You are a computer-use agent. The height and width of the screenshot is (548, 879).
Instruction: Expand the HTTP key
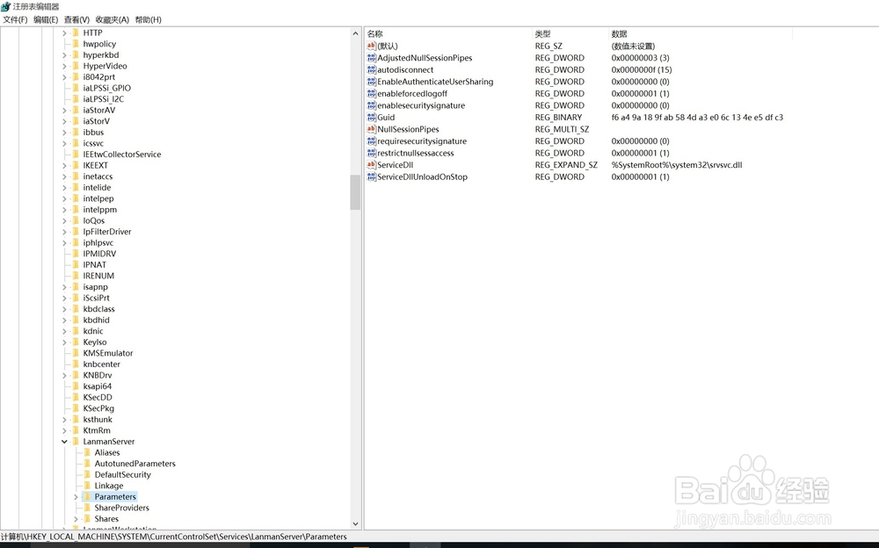click(x=64, y=33)
